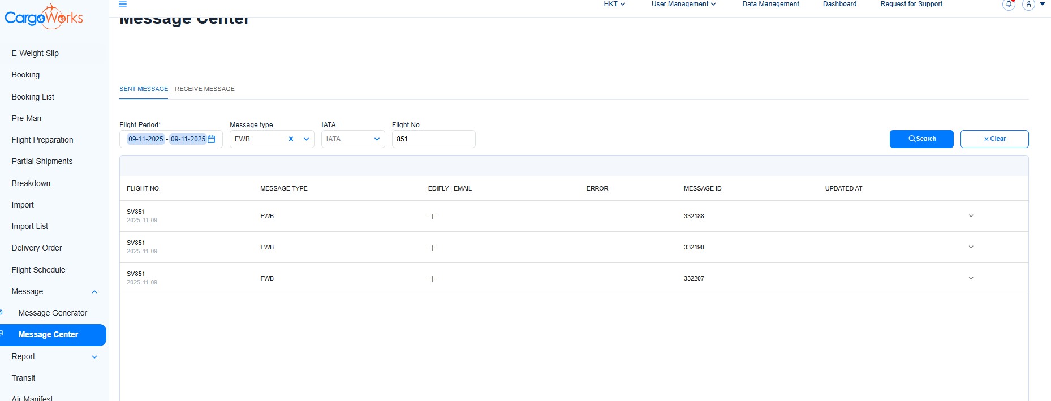The height and width of the screenshot is (401, 1051).
Task: Select the Sent Message tab
Action: (x=144, y=89)
